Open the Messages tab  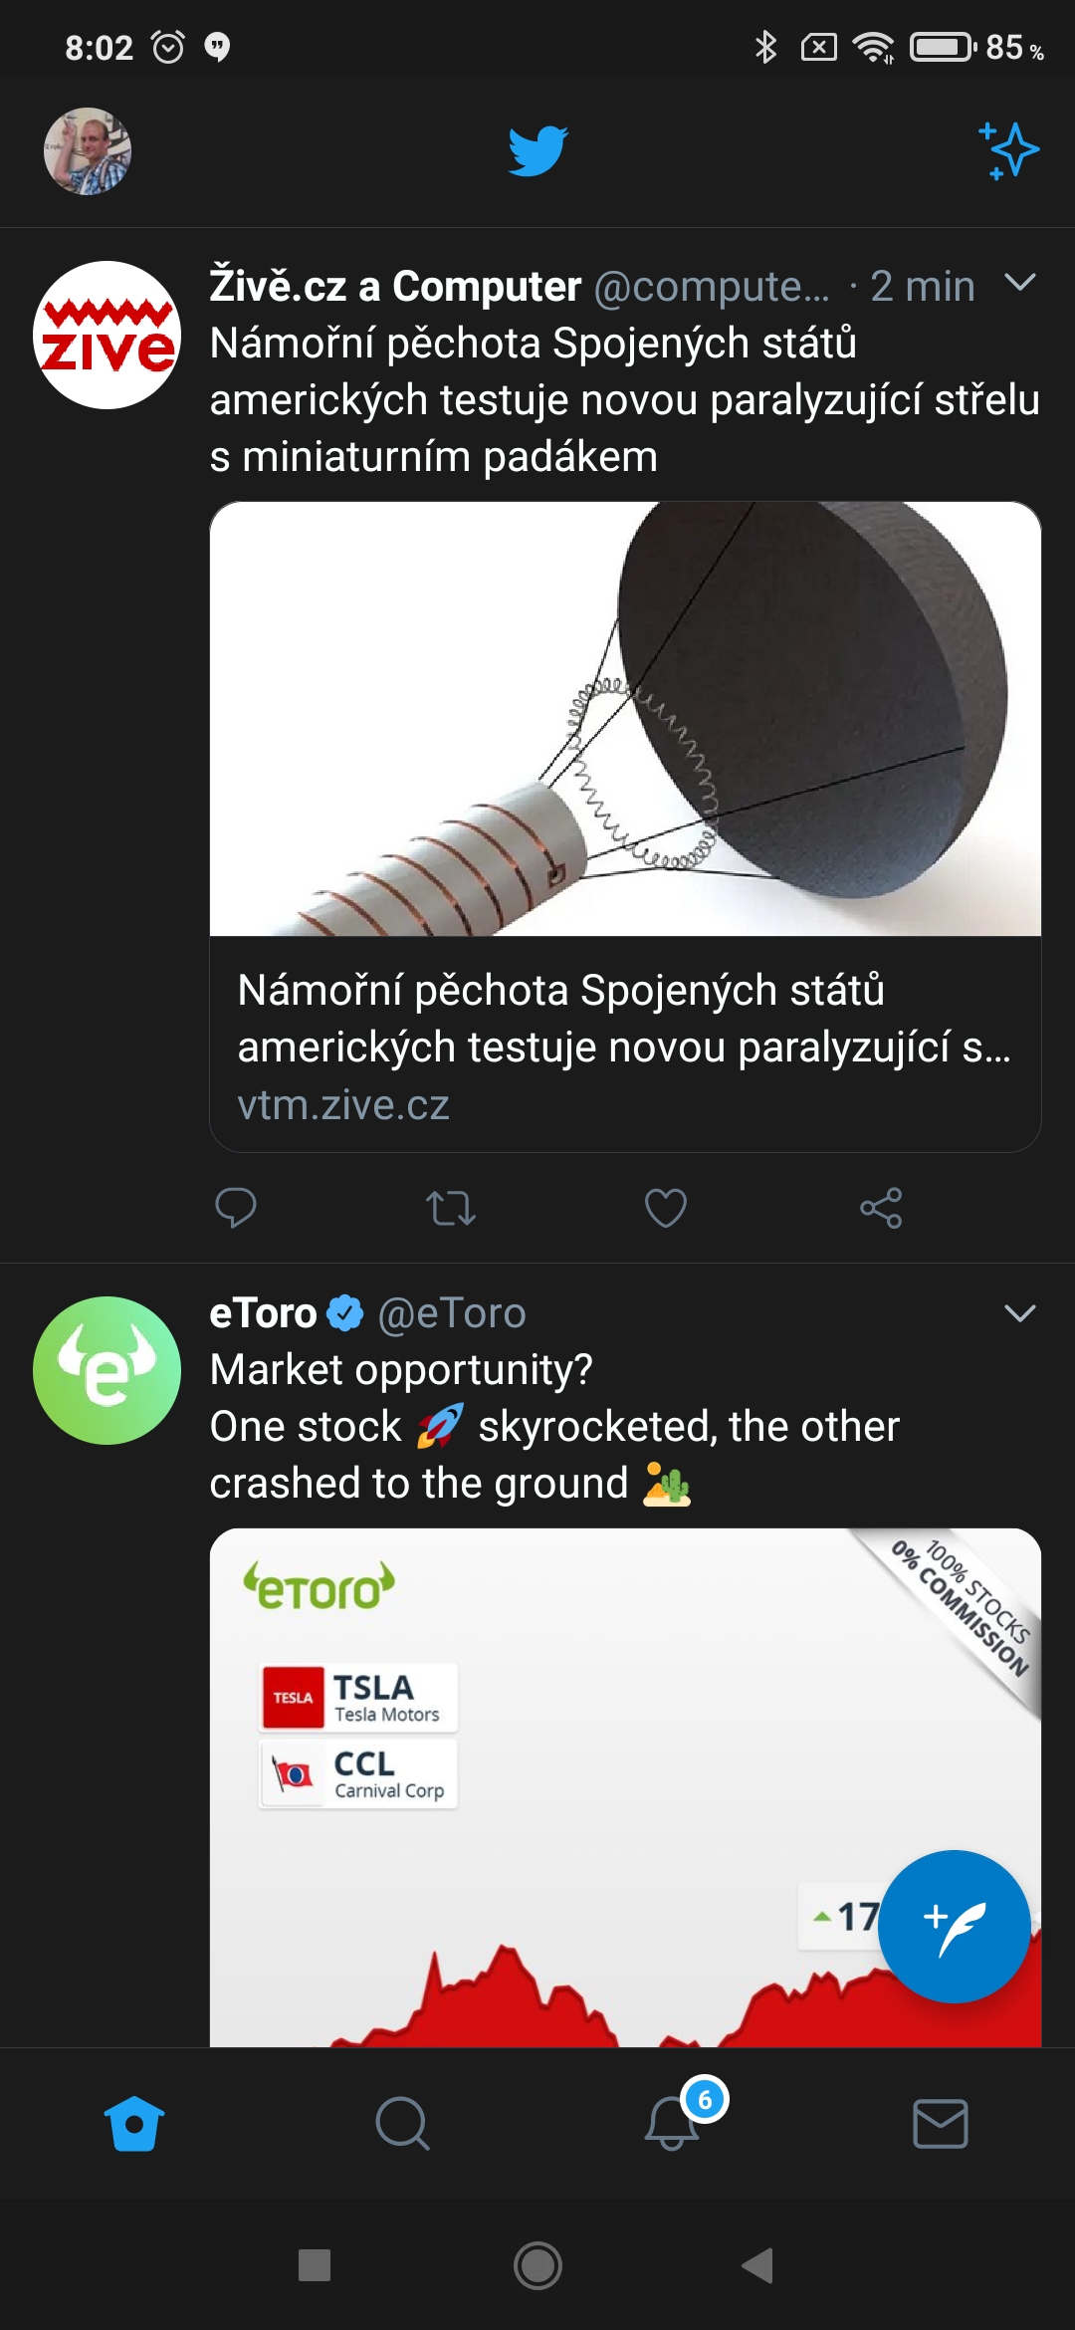941,2124
